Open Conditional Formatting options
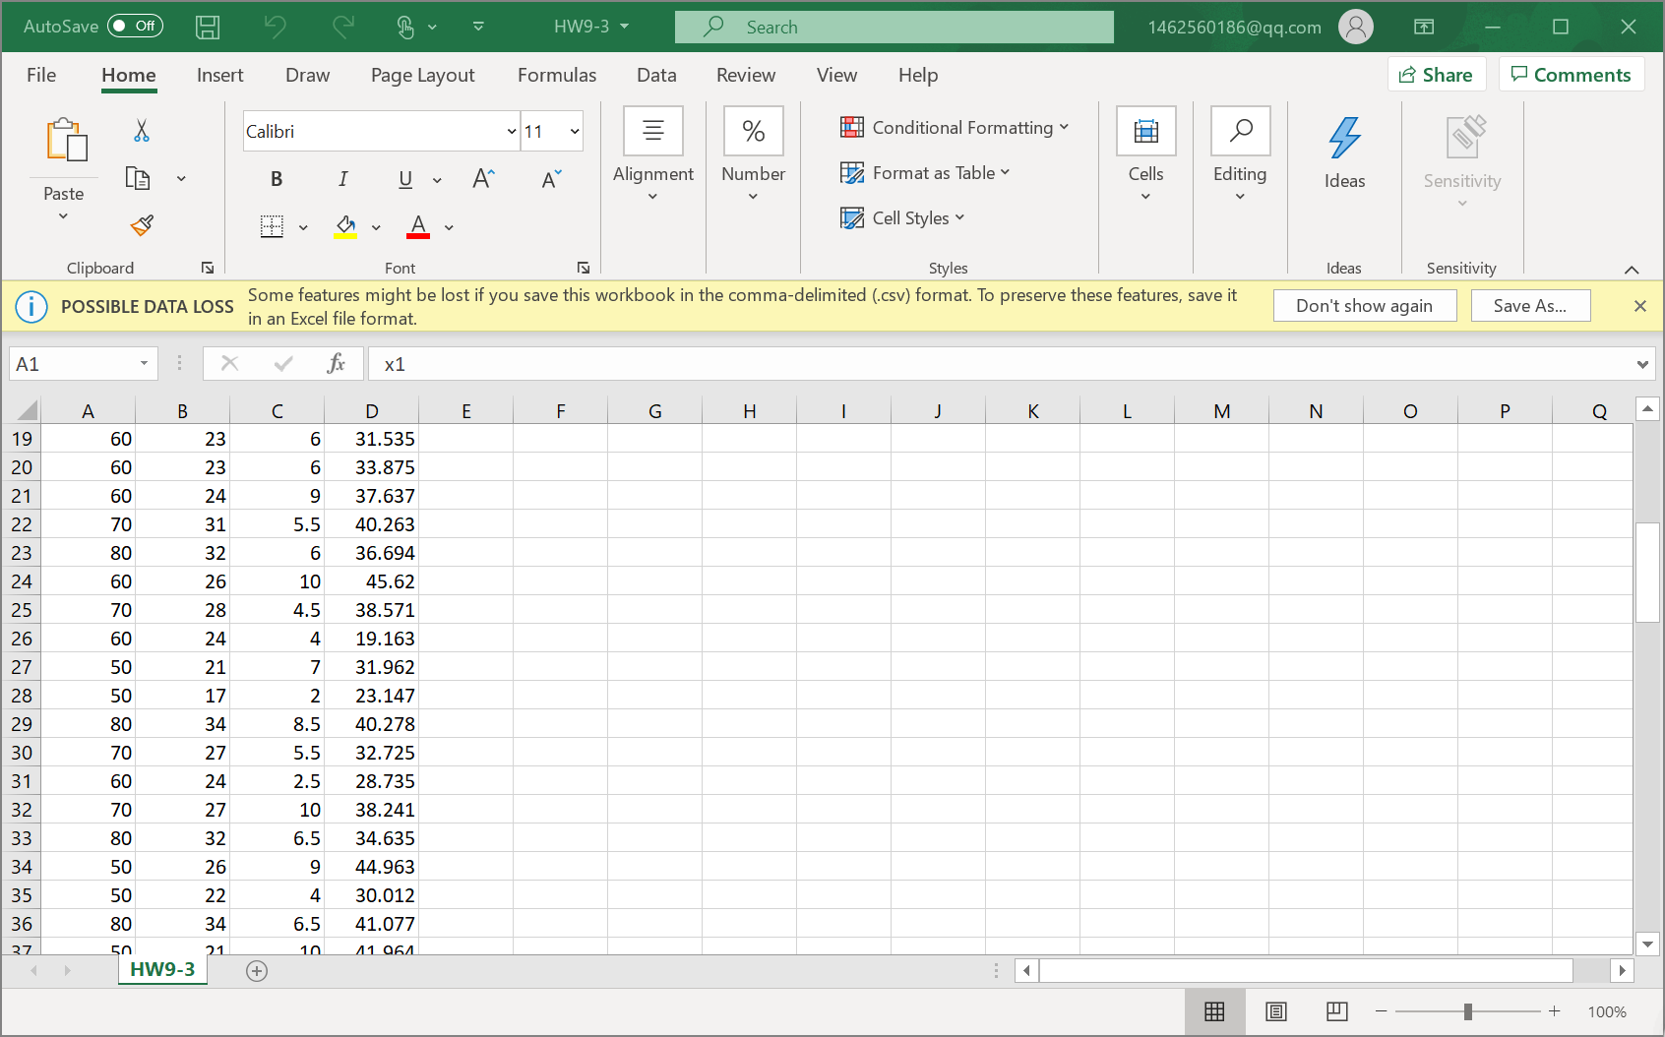Viewport: 1665px width, 1037px height. [x=954, y=127]
